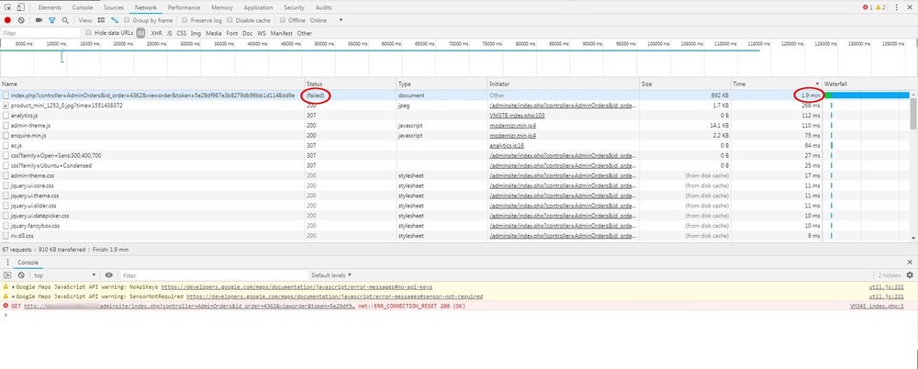The height and width of the screenshot is (369, 918).
Task: Expand the NoApiKeys warning message
Action: (x=14, y=287)
